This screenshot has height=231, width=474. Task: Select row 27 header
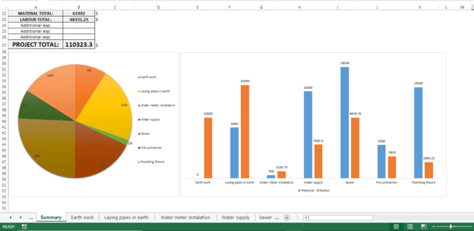tap(4, 44)
